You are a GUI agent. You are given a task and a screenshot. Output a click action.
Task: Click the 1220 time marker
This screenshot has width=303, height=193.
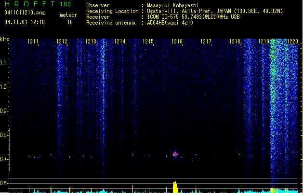(x=292, y=41)
